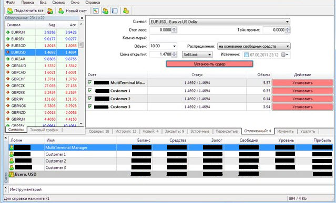The image size is (336, 203).
Task: Switch to the Закрыть: 9 tab
Action: point(175,131)
